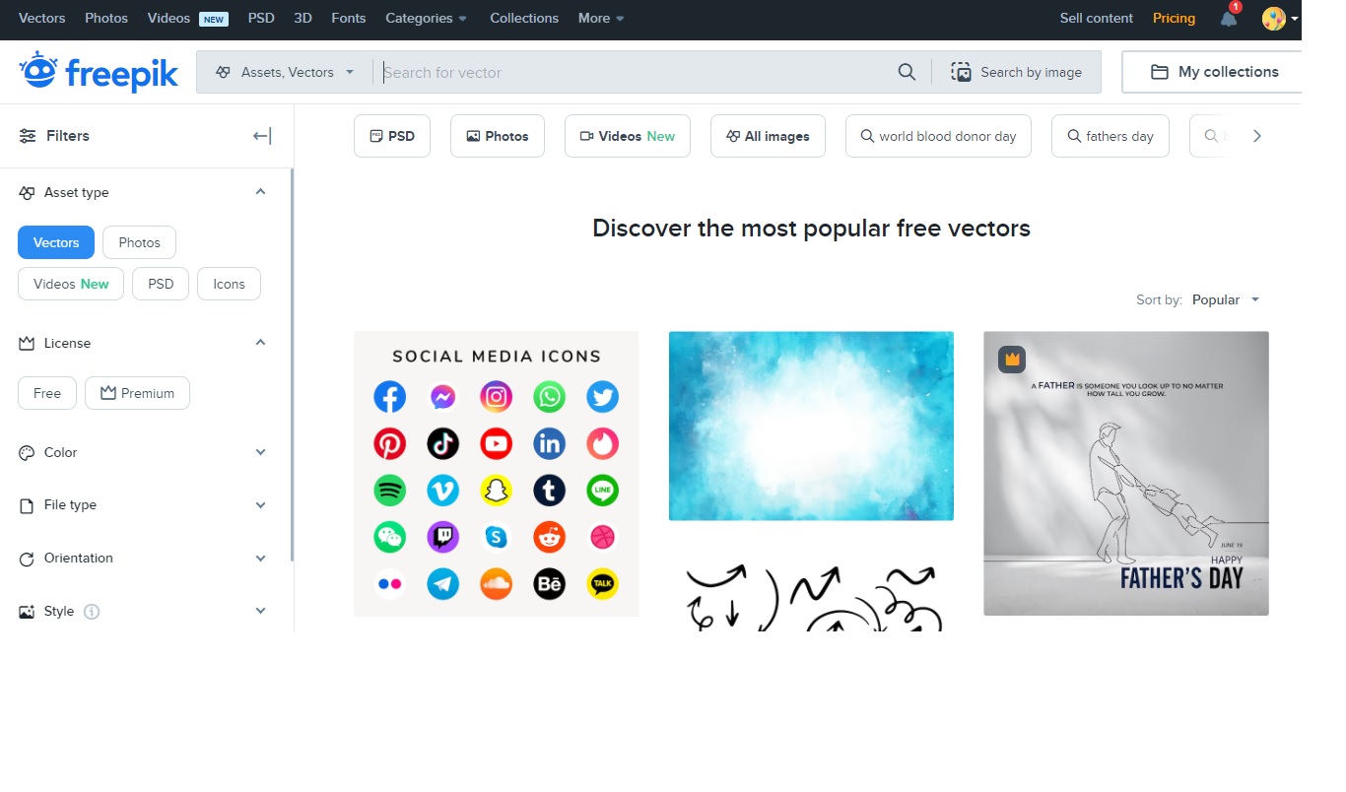Image resolution: width=1346 pixels, height=792 pixels.
Task: Click the Spotify icon in thumbnail
Action: coord(390,491)
